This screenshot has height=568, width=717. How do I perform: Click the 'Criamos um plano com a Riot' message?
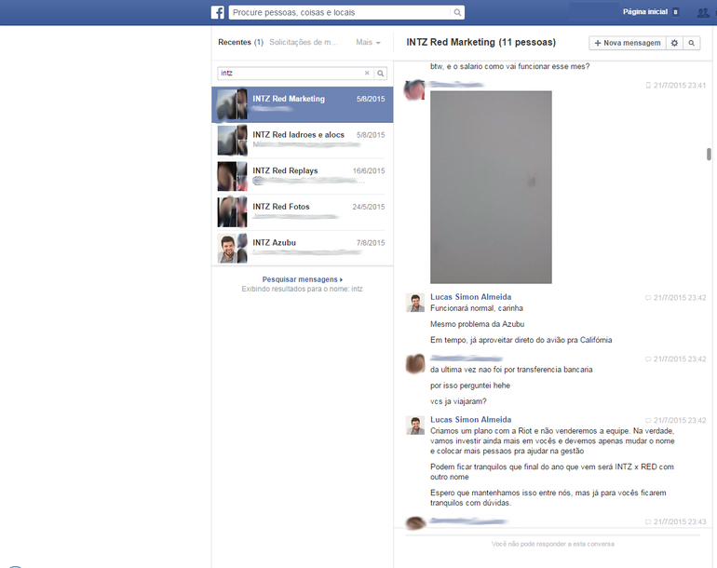tap(552, 440)
